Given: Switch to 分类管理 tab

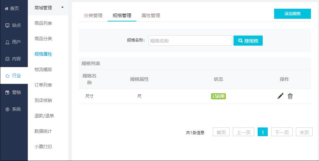Looking at the screenshot, I should point(93,15).
